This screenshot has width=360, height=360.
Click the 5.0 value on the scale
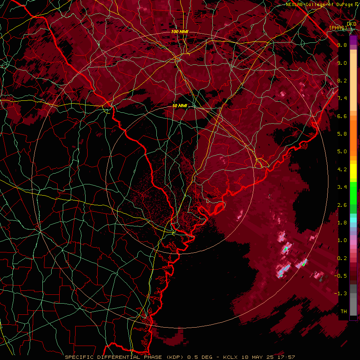click(x=342, y=152)
